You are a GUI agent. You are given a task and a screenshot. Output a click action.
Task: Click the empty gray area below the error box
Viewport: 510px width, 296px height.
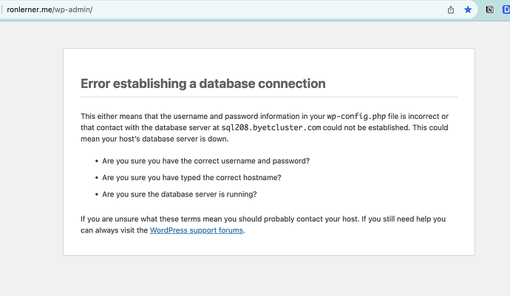pos(268,277)
